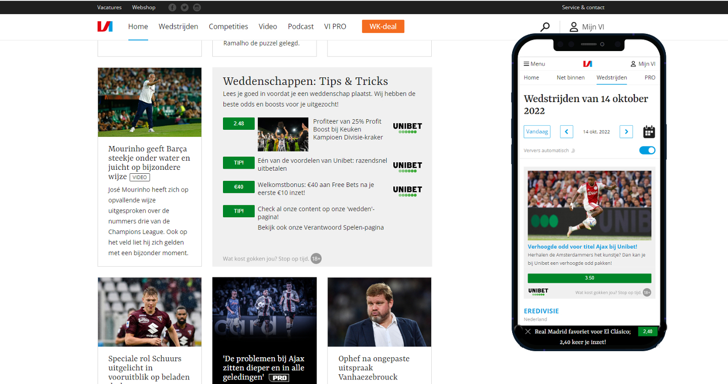Close the Real Madrid odds banner
This screenshot has width=728, height=384.
click(528, 331)
